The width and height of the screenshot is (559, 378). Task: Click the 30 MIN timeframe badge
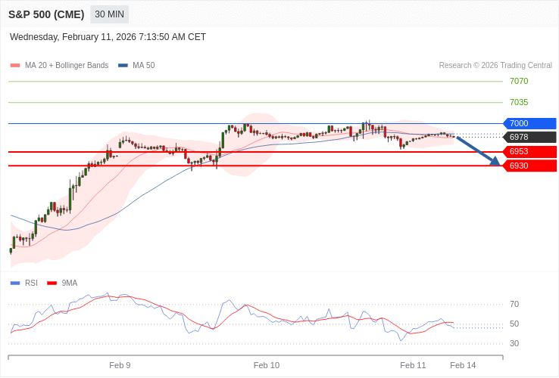(109, 14)
